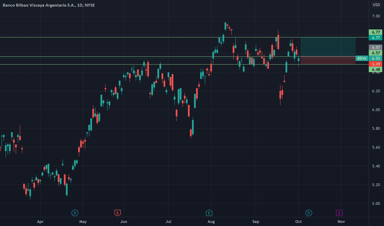Screen dimensions: 384x226
Task: Click the green 6.48 price label
Action: [x=376, y=69]
